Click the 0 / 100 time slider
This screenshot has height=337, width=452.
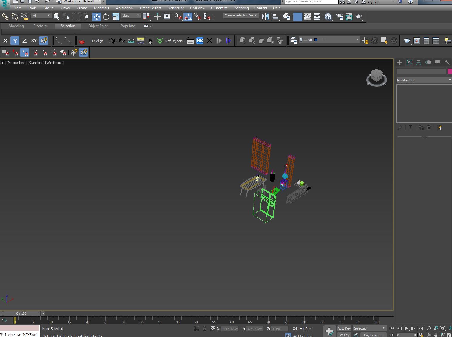coord(21,313)
